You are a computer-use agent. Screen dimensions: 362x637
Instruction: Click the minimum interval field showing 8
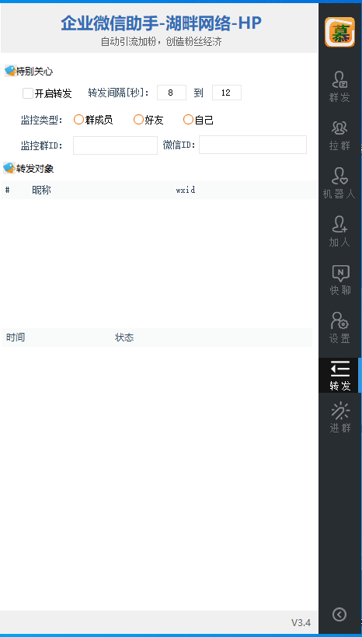point(171,93)
